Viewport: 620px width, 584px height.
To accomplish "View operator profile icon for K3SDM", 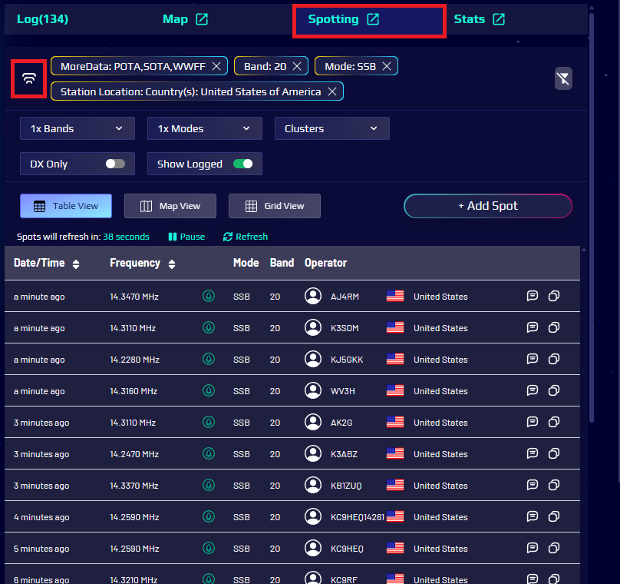I will pyautogui.click(x=313, y=327).
